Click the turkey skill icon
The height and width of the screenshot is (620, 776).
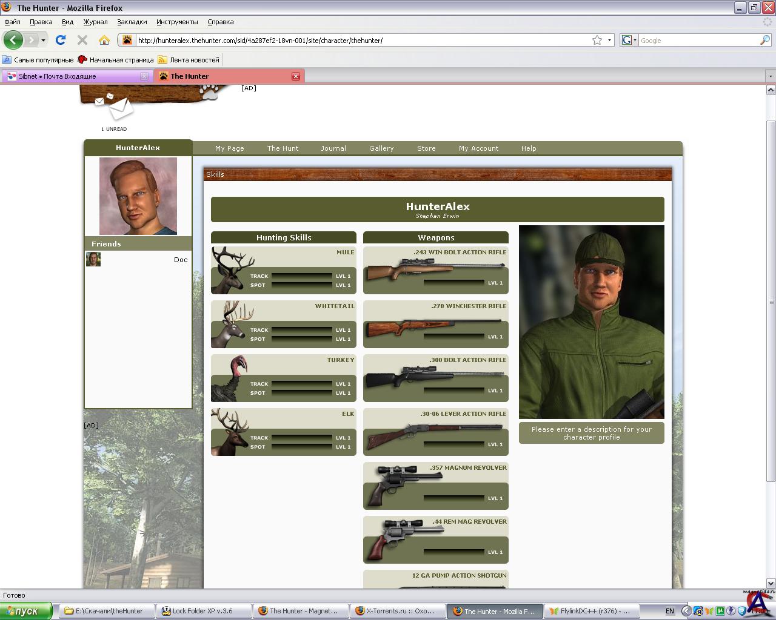coord(229,378)
